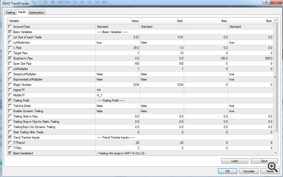Image resolution: width=283 pixels, height=177 pixels.
Task: Check Start Trailing After Trade checkbox
Action: (10, 132)
